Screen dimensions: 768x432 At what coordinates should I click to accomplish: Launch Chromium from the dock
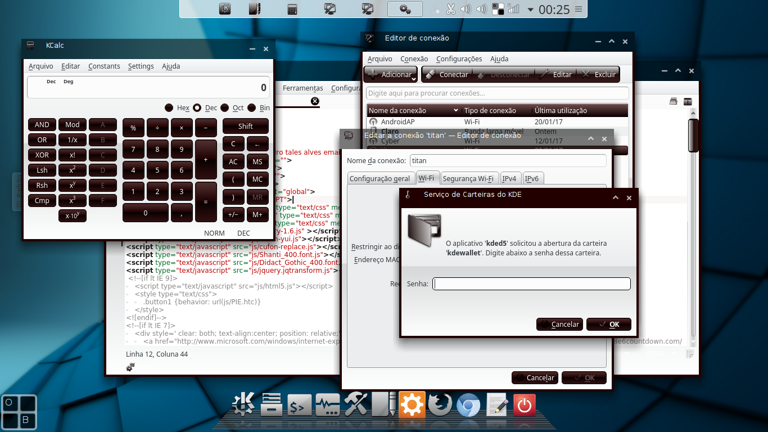(x=468, y=405)
